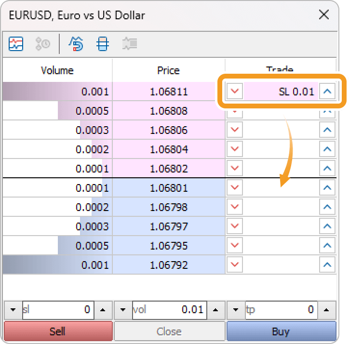Select the price cell 1.06806
Viewport: 349px width, 344px height.
tap(169, 130)
